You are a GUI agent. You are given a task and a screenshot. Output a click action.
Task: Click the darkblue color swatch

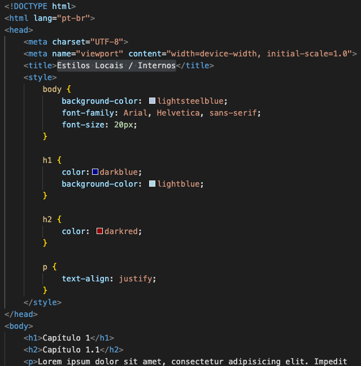point(95,172)
